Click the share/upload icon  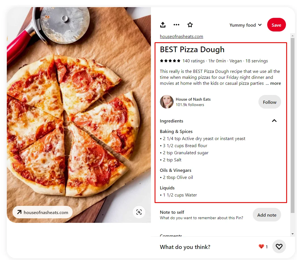point(163,25)
